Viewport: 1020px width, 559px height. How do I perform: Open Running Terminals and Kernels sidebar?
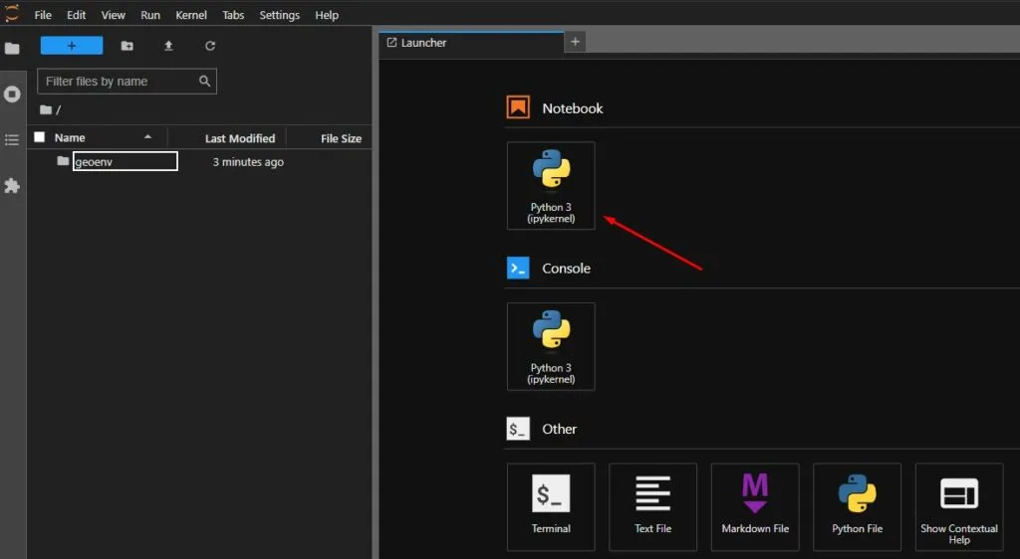coord(12,94)
